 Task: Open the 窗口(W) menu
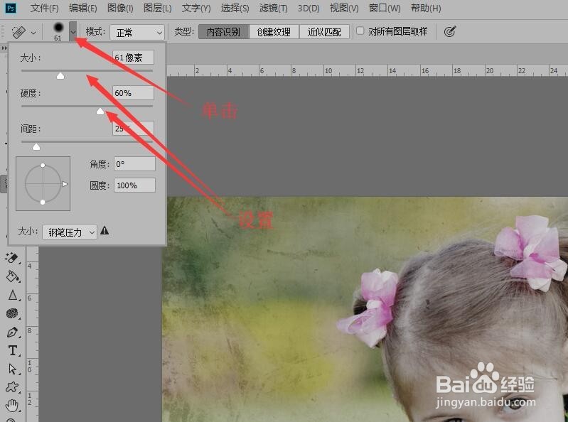385,8
